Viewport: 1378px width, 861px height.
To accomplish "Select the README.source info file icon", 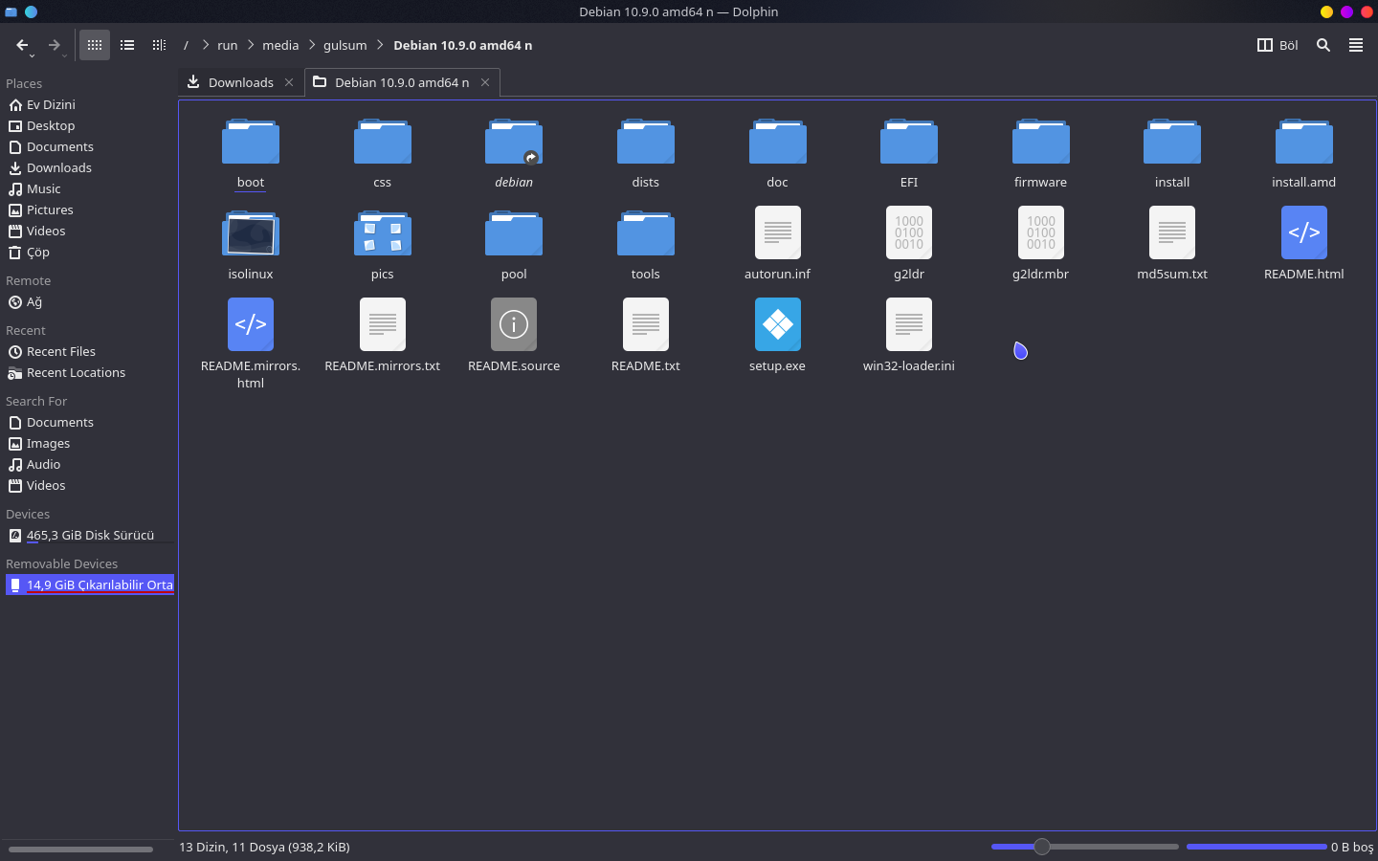I will [x=514, y=324].
